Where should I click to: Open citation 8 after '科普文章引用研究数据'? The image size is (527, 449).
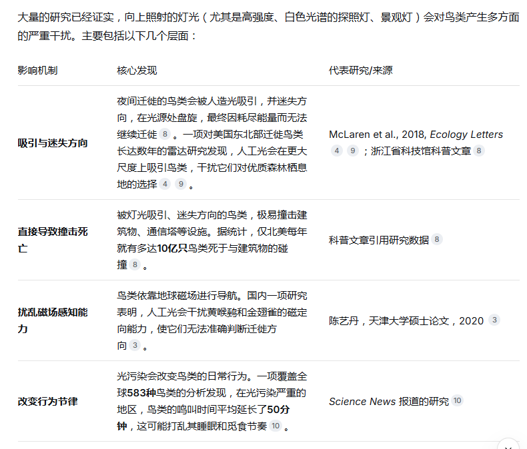click(x=437, y=239)
